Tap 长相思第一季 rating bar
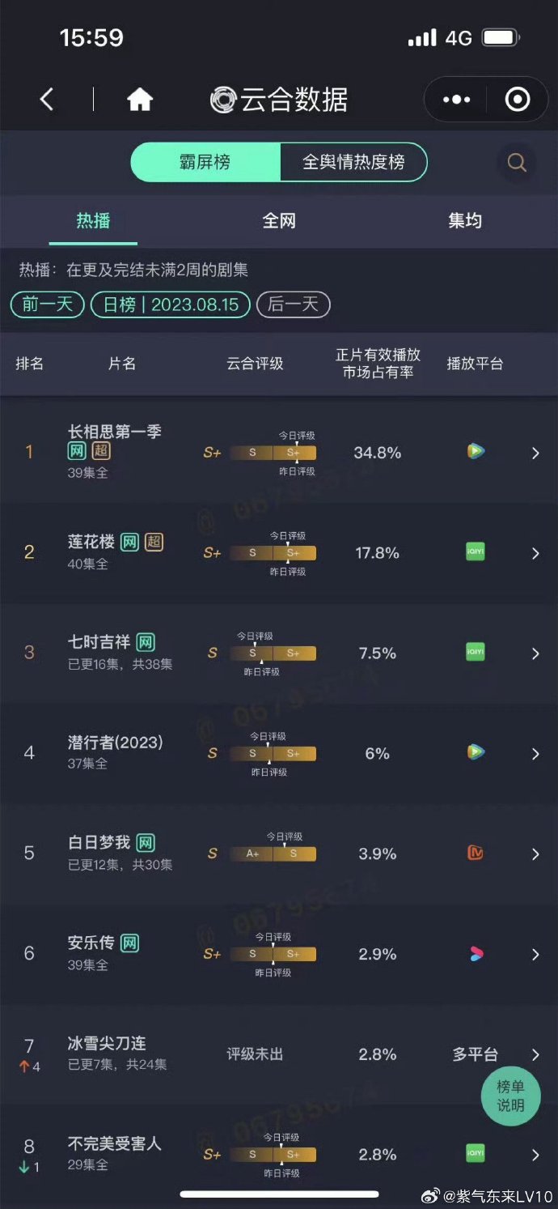The image size is (558, 1209). point(273,453)
